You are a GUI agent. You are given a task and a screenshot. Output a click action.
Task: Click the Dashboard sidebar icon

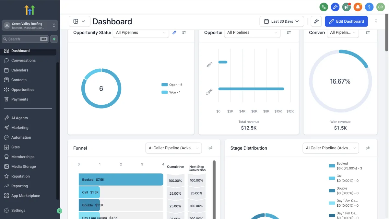point(6,51)
